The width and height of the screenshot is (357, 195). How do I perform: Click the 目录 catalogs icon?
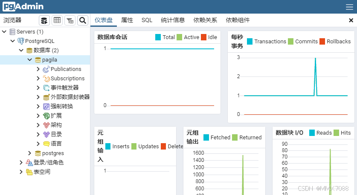[46, 134]
